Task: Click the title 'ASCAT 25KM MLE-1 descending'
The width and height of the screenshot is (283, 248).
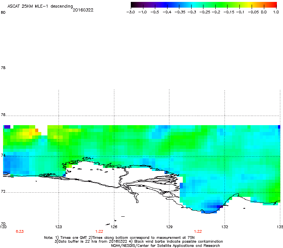Action: [40, 6]
